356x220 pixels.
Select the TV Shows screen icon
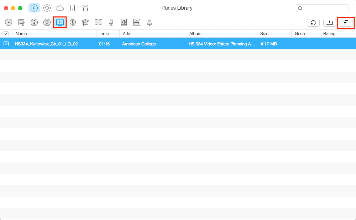pos(60,22)
